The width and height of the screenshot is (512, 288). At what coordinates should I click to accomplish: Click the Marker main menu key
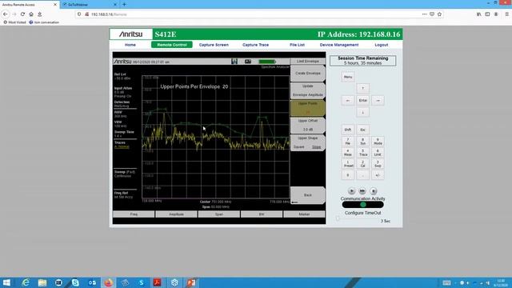coord(304,214)
